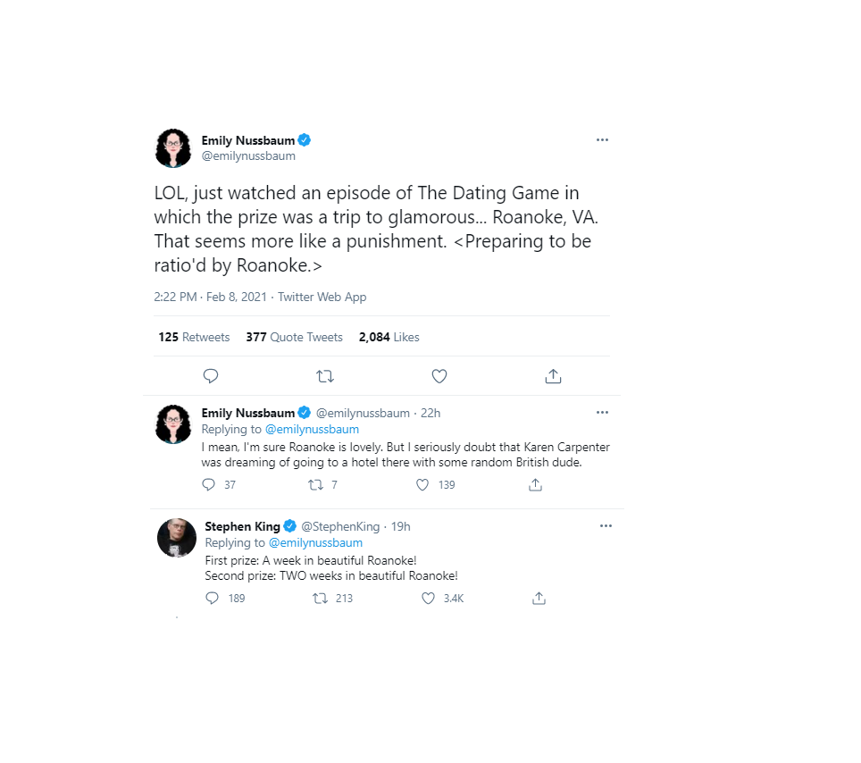View the 125 Retweets list
861x763 pixels.
click(x=194, y=337)
